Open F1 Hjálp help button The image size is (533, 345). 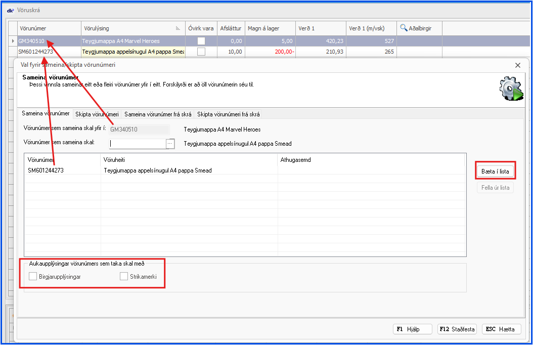pos(413,329)
